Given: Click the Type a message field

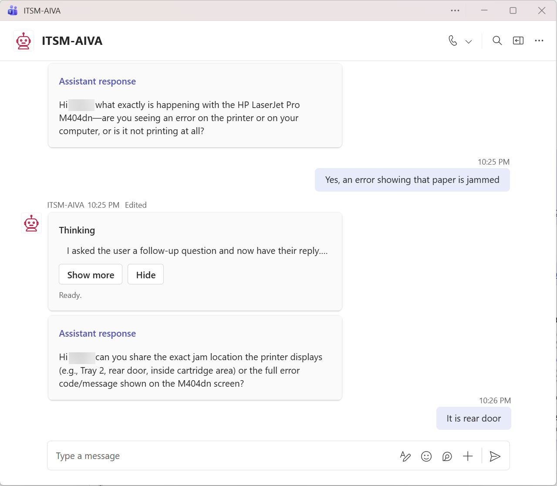Looking at the screenshot, I should (x=218, y=456).
